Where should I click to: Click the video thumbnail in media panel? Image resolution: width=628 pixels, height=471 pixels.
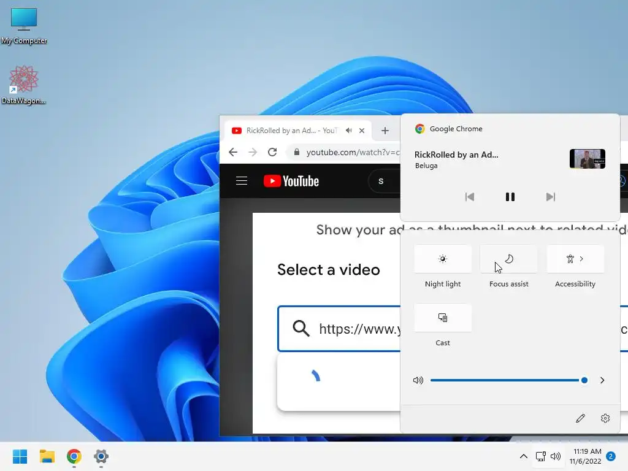tap(587, 159)
